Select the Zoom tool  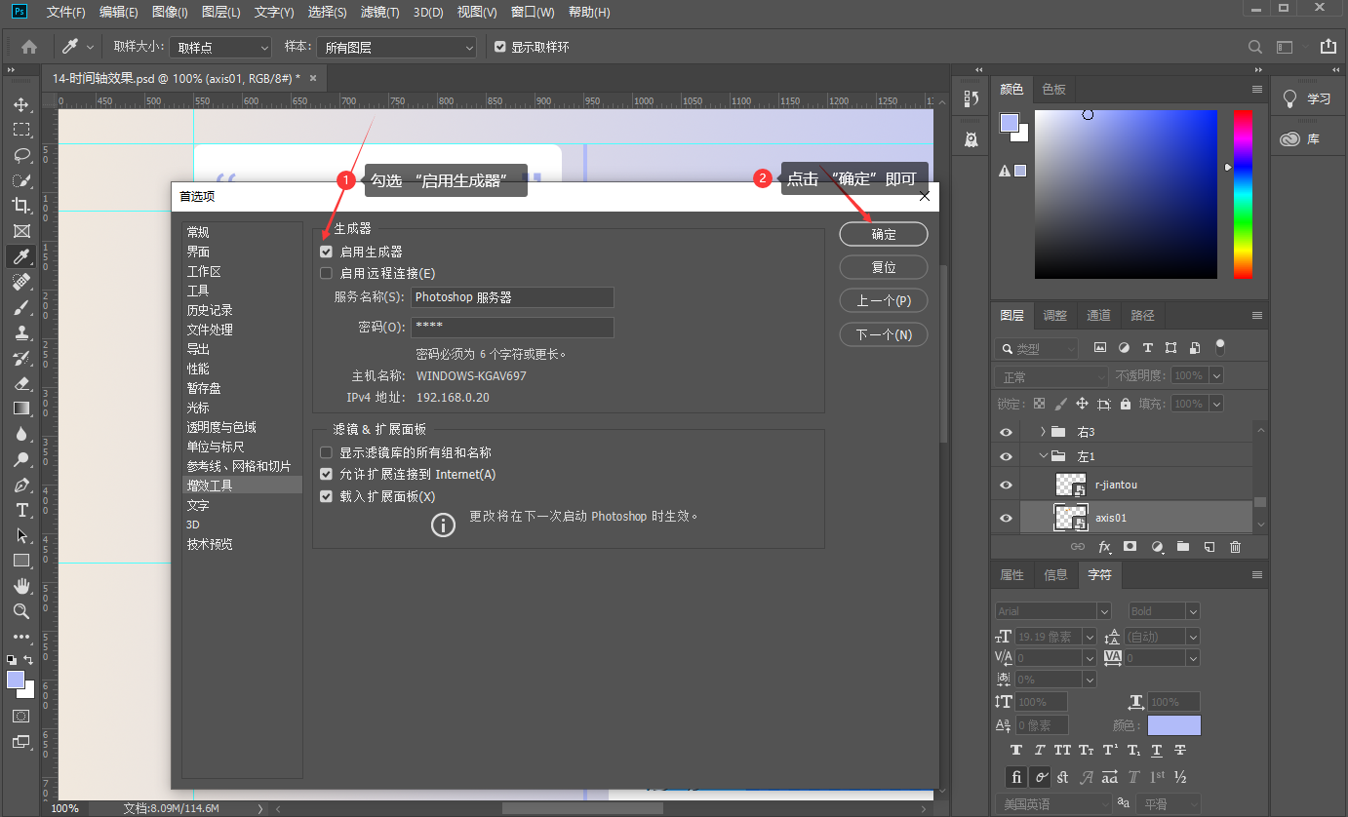[x=21, y=611]
